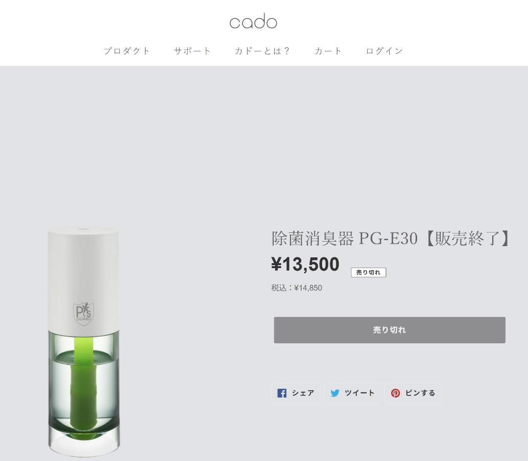
Task: Select カドーとは？ in the navigation
Action: point(263,51)
